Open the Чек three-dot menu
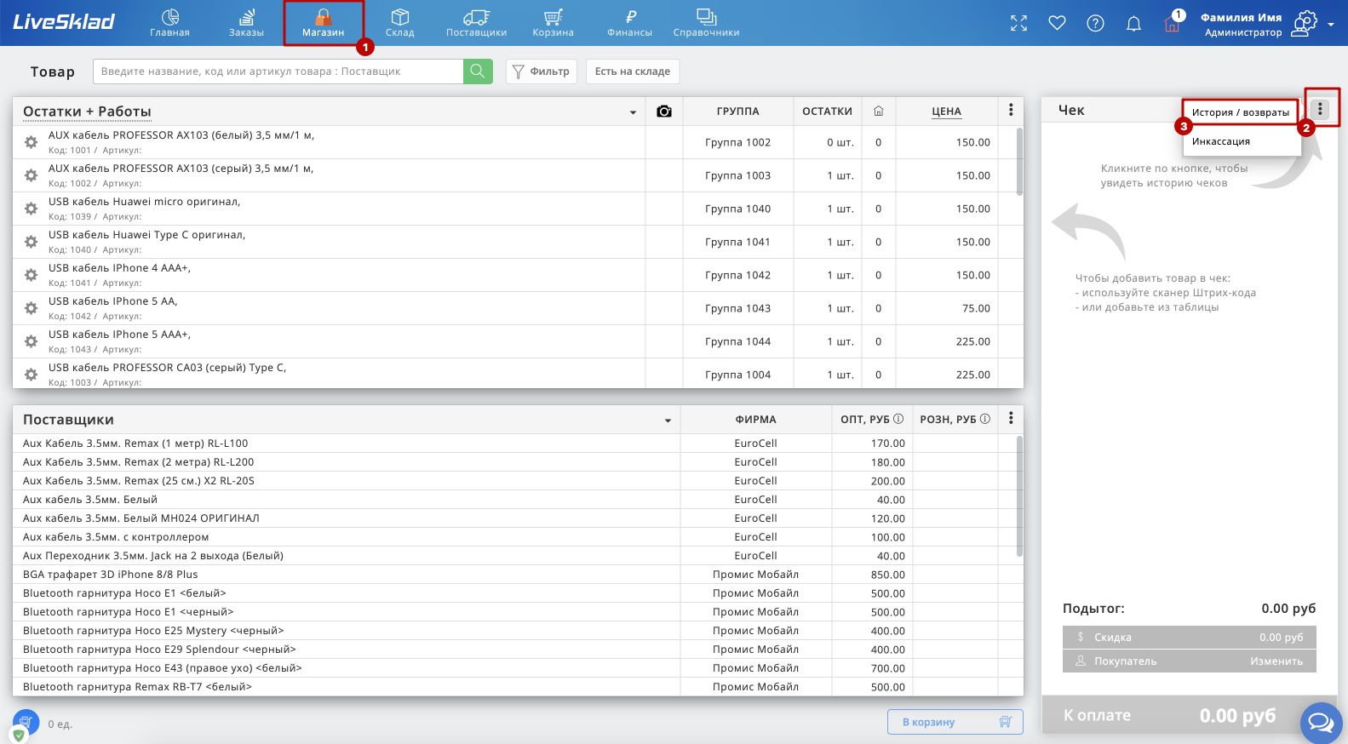This screenshot has height=744, width=1348. [x=1320, y=109]
